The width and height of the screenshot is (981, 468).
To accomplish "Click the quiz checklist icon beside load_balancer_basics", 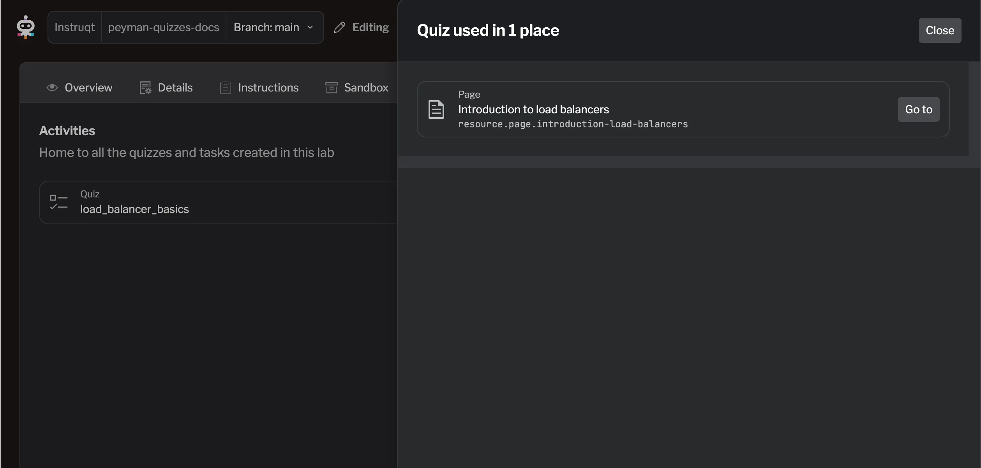I will point(58,202).
